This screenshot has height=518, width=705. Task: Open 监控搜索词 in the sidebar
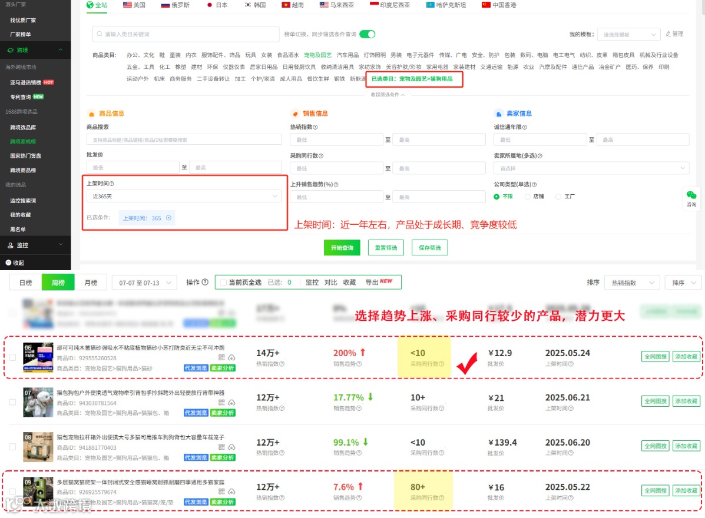(23, 201)
